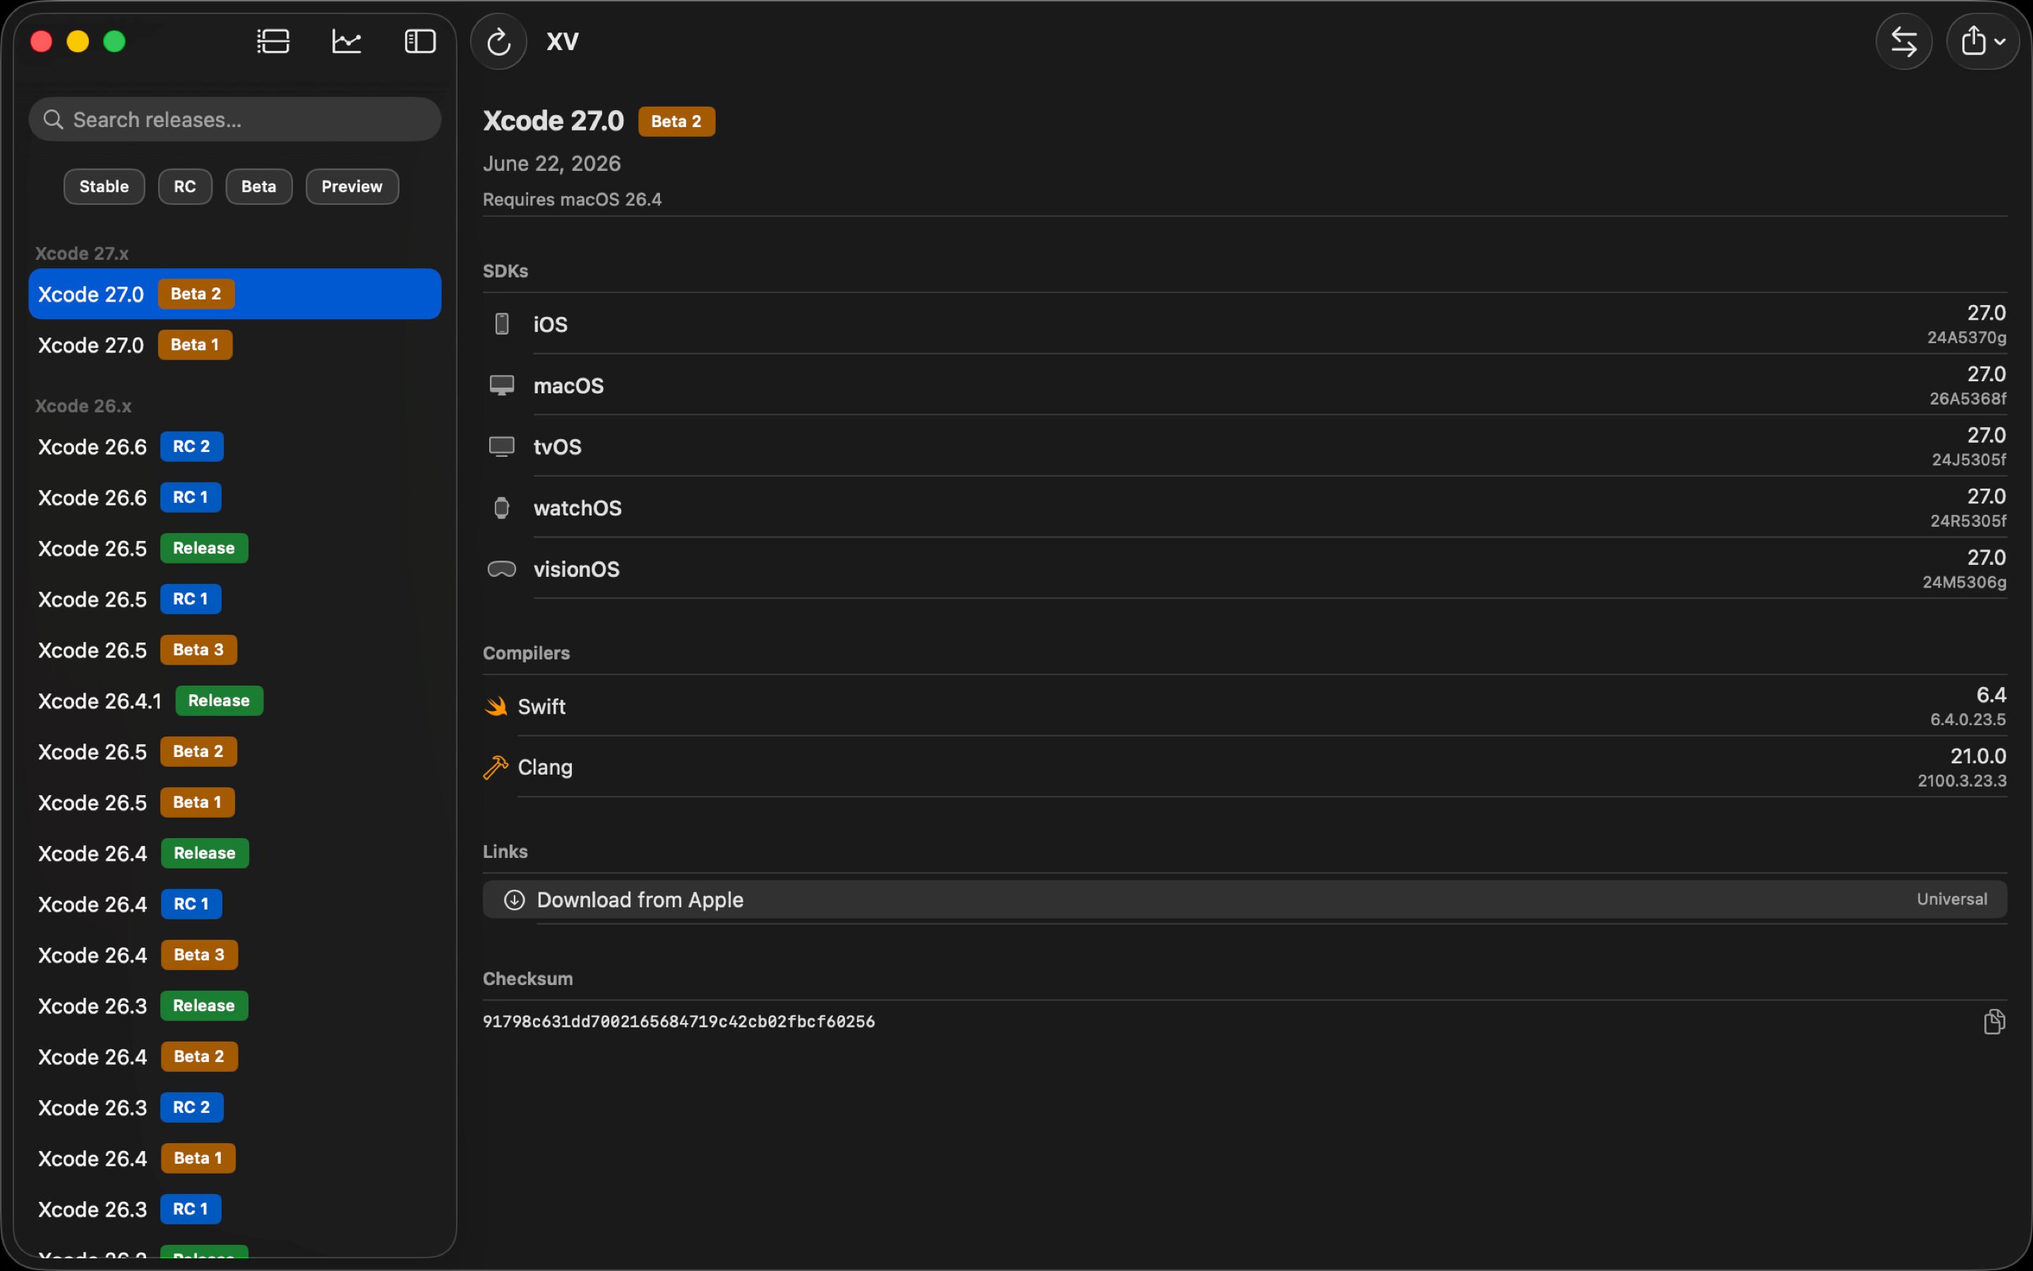This screenshot has height=1271, width=2033.
Task: Toggle the sidebar panel icon
Action: [x=420, y=41]
